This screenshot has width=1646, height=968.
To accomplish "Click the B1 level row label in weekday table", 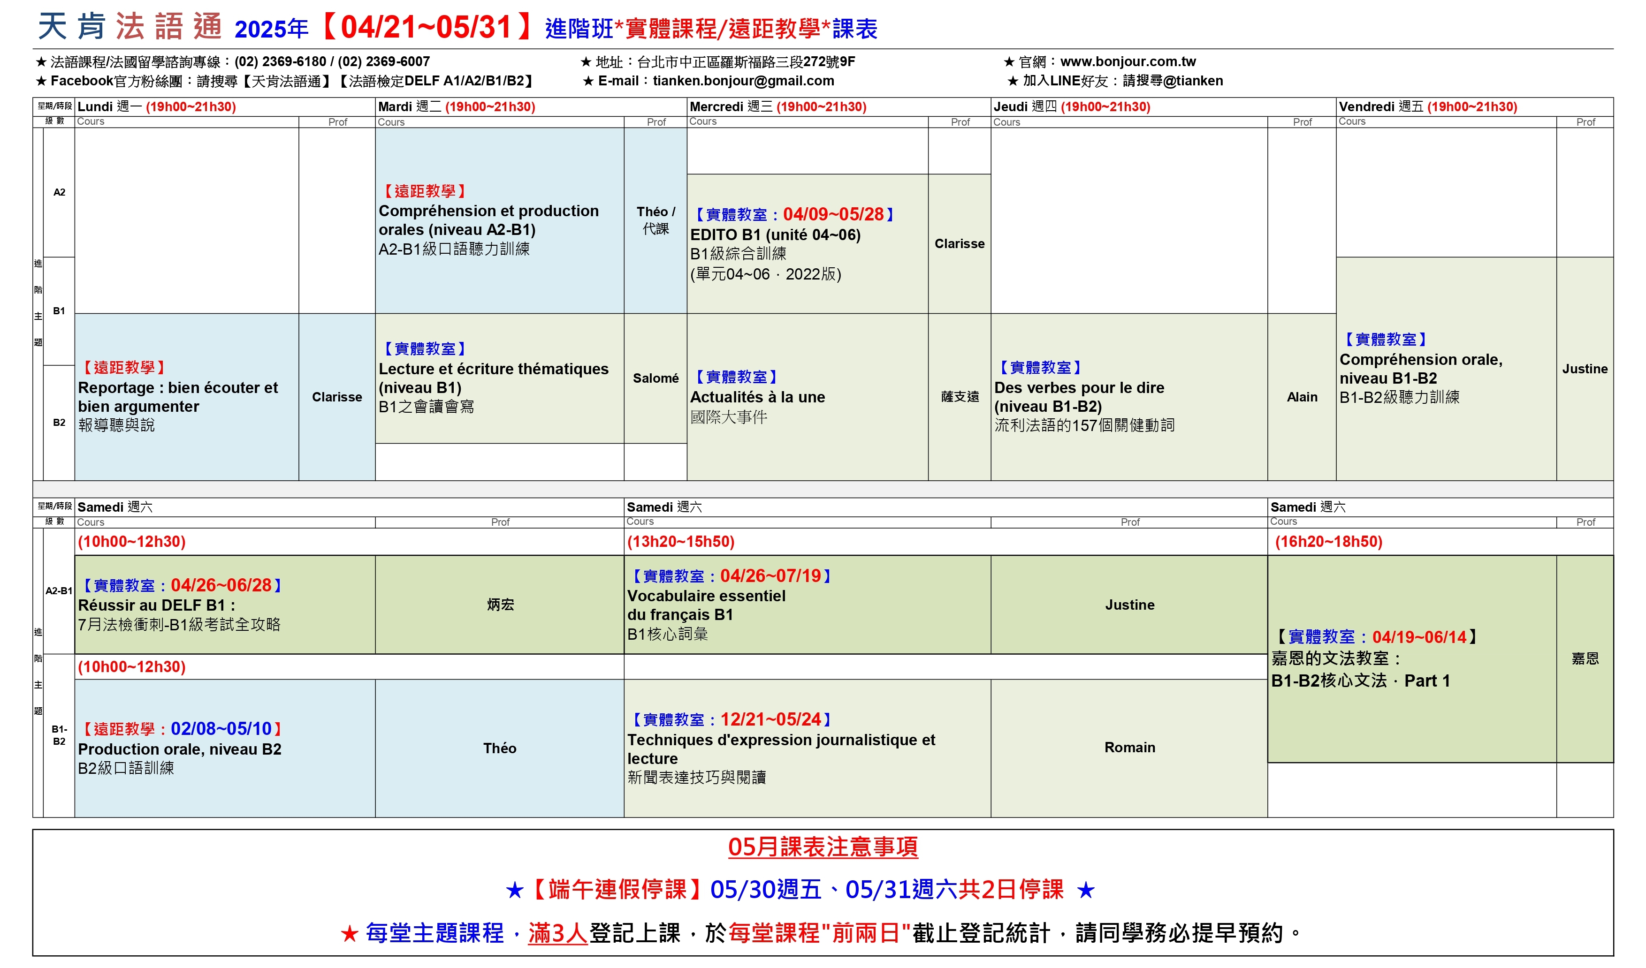I will point(60,310).
